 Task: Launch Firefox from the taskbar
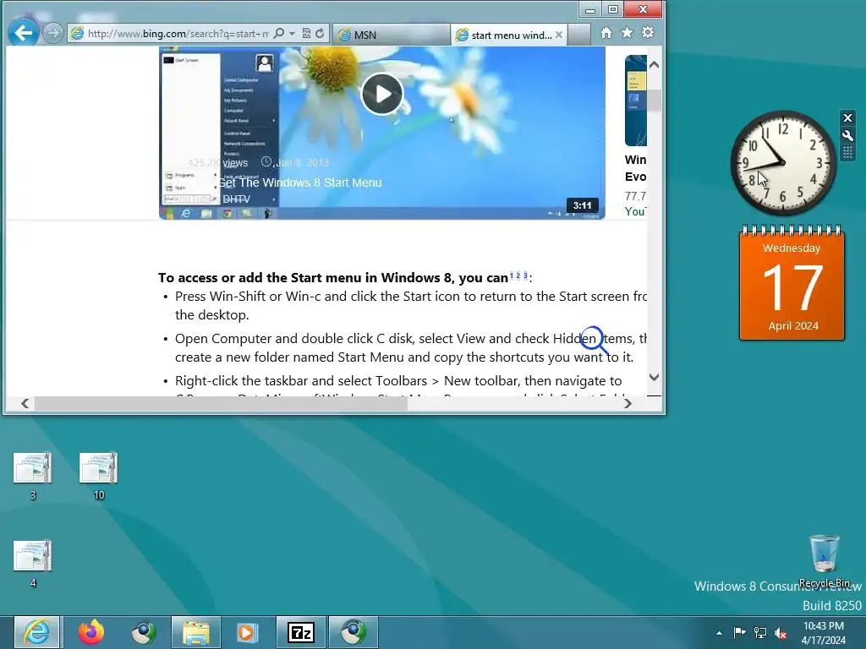pyautogui.click(x=91, y=632)
